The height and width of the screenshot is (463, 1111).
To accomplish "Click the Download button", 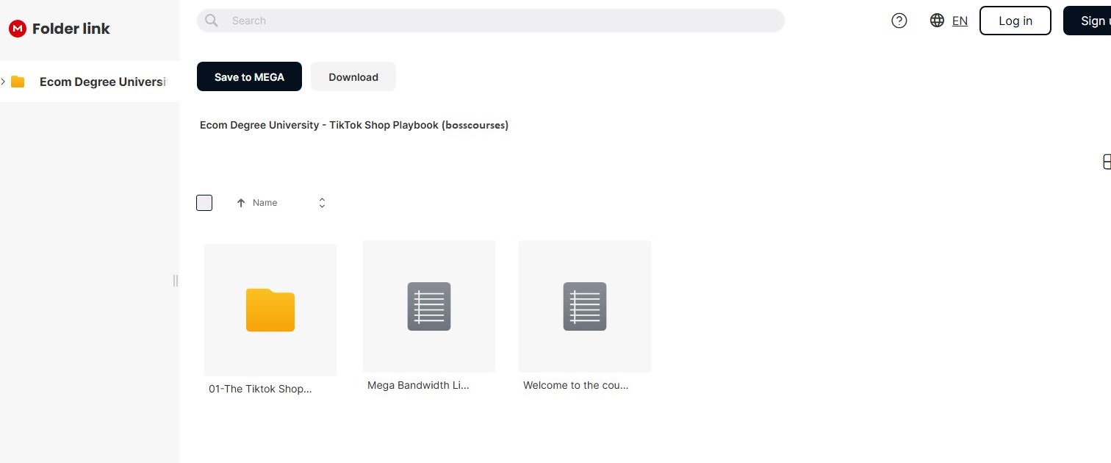I will tap(353, 76).
